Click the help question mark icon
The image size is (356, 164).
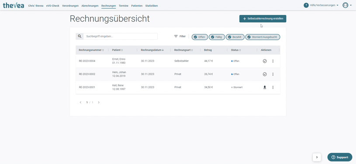point(306,5)
